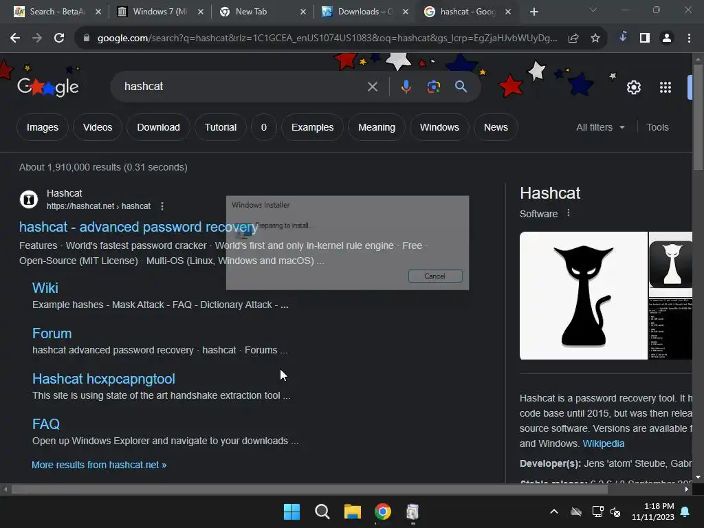Show hidden system tray icons
The image size is (704, 528).
554,511
